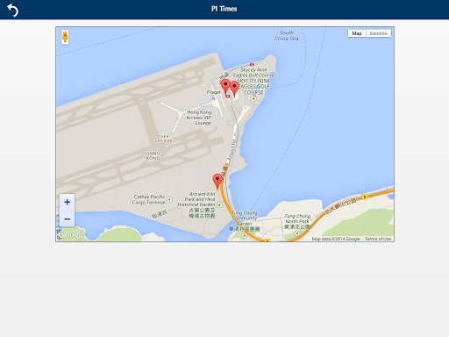The height and width of the screenshot is (337, 449).
Task: Select the red pin beside the golf course
Action: click(x=234, y=89)
